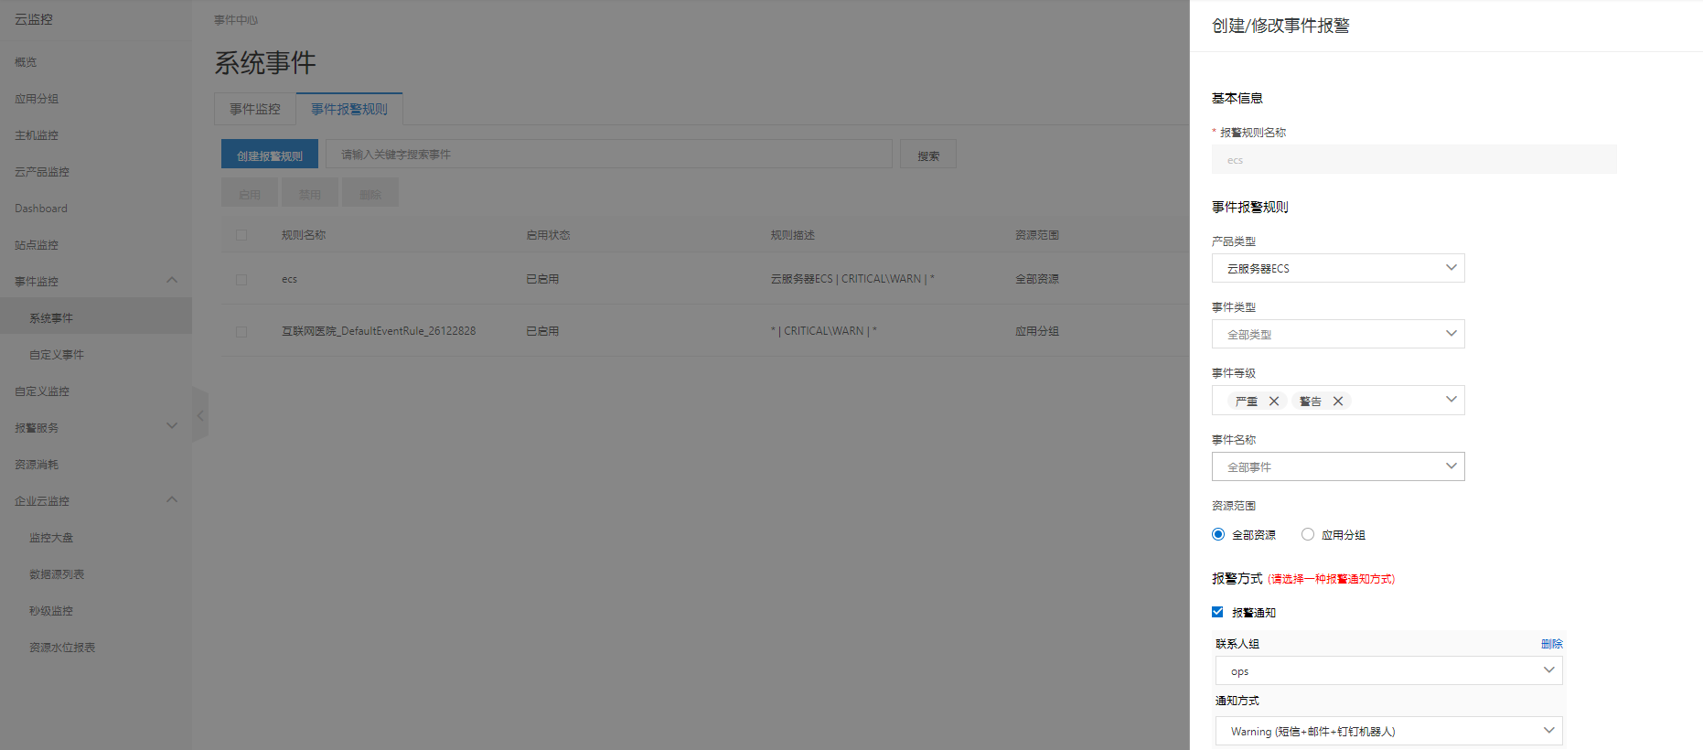Click the event keyword search field
This screenshot has height=750, width=1703.
coord(608,155)
